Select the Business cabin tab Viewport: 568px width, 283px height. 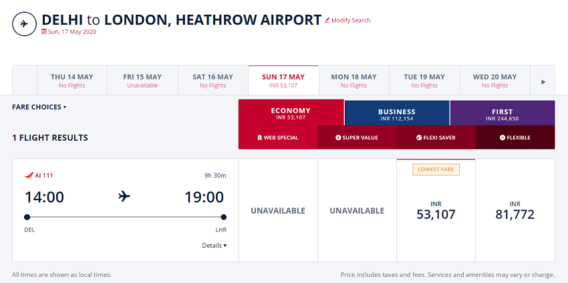pyautogui.click(x=397, y=113)
